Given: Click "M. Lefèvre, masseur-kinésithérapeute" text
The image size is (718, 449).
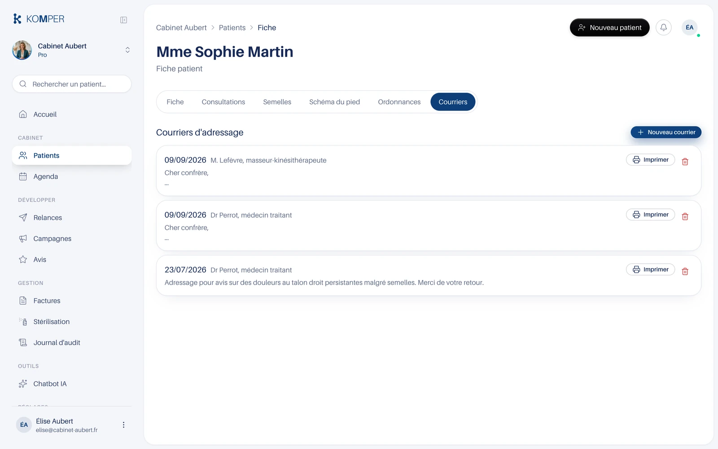Looking at the screenshot, I should tap(268, 160).
